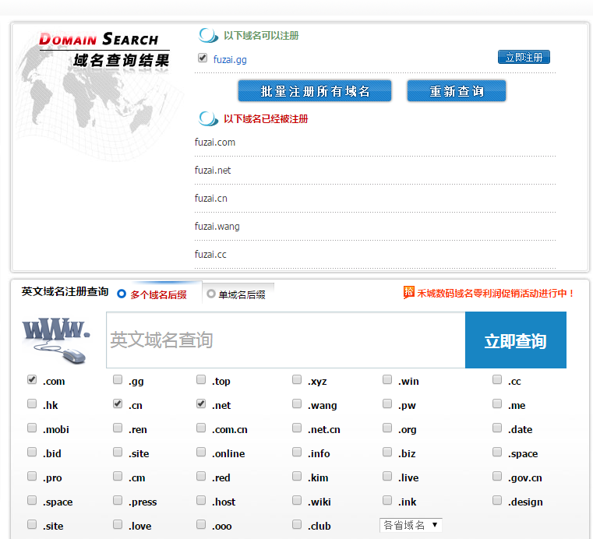
Task: Click the swirl icon beside registered domains
Action: click(x=208, y=118)
